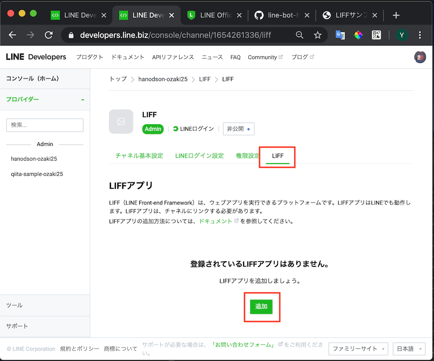
Task: Open the ニュース nav item
Action: (x=212, y=57)
